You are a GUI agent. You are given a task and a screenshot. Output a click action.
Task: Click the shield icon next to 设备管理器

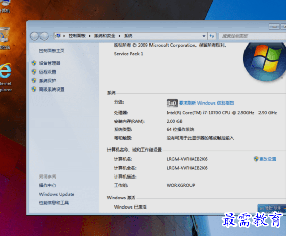[x=34, y=63]
